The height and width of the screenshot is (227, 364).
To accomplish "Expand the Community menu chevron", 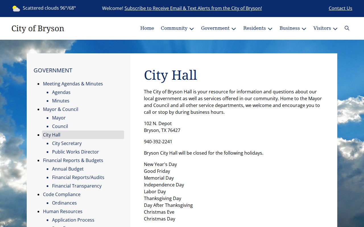I will (x=192, y=29).
